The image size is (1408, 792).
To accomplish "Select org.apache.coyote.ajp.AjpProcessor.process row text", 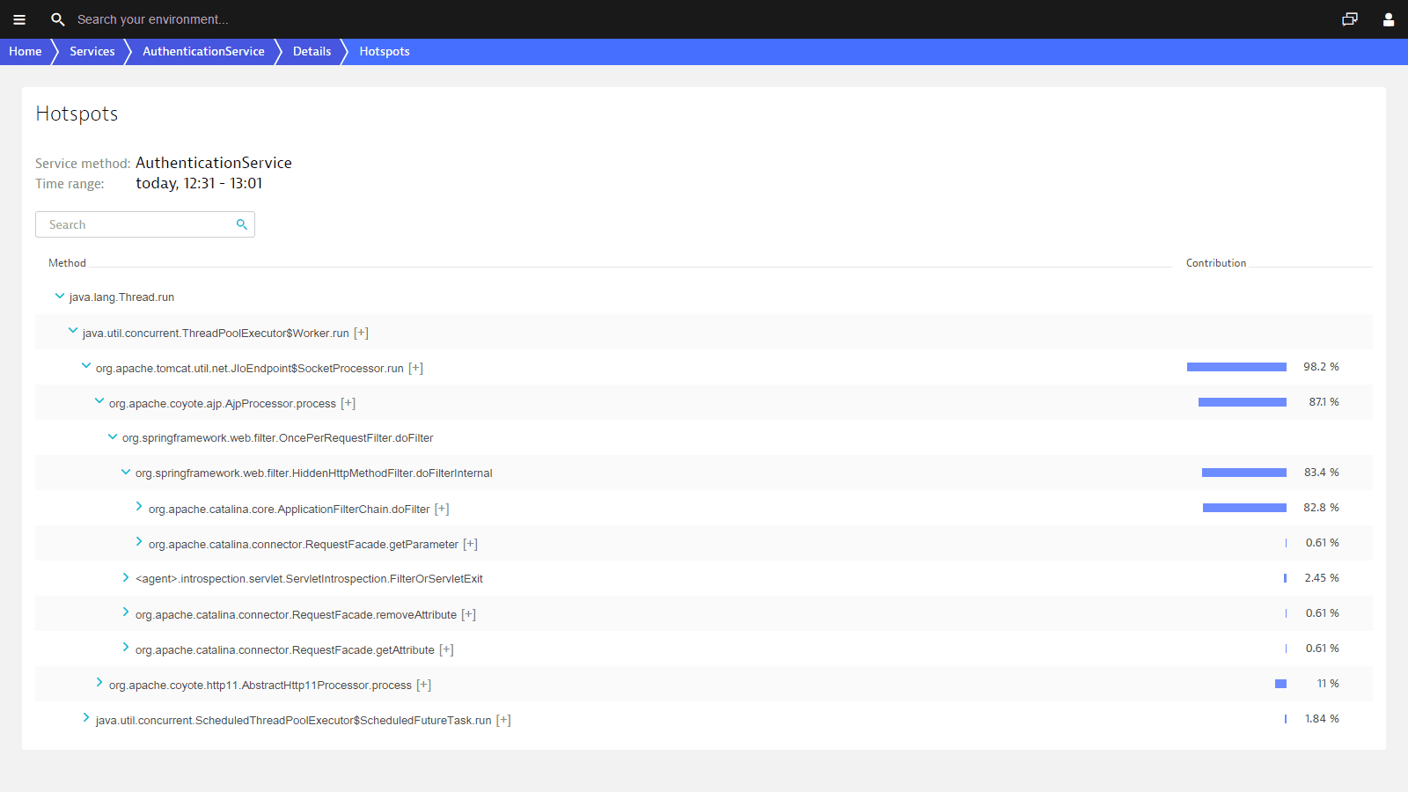I will tap(223, 403).
